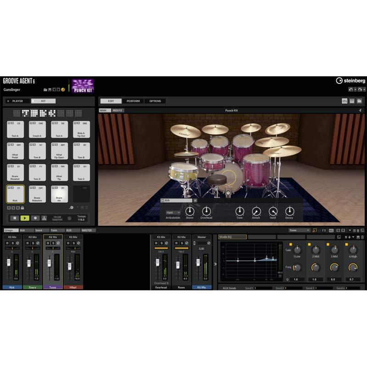Click the Play button in the transport
The image size is (367, 367).
coord(24,218)
